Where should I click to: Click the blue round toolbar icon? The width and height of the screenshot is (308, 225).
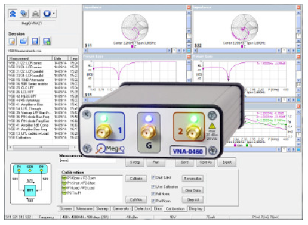pyautogui.click(x=47, y=14)
